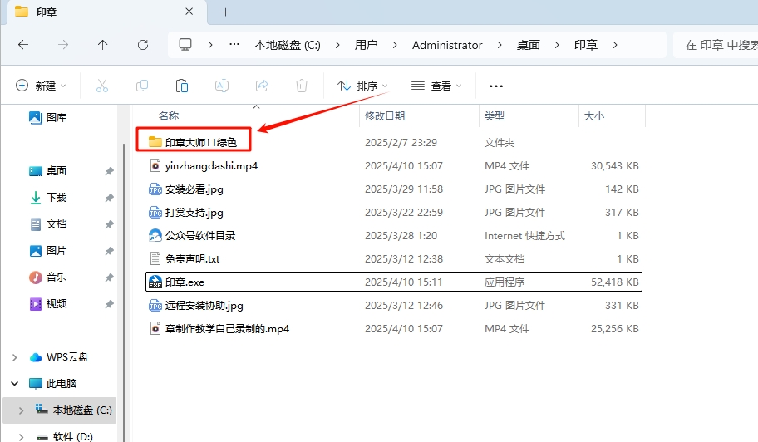Screen dimensions: 758x442
Task: Click the 远程安装协助.jpg file icon
Action: [x=155, y=305]
